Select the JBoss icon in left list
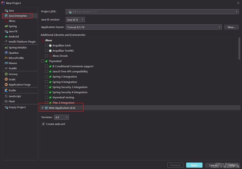 coord(6,21)
